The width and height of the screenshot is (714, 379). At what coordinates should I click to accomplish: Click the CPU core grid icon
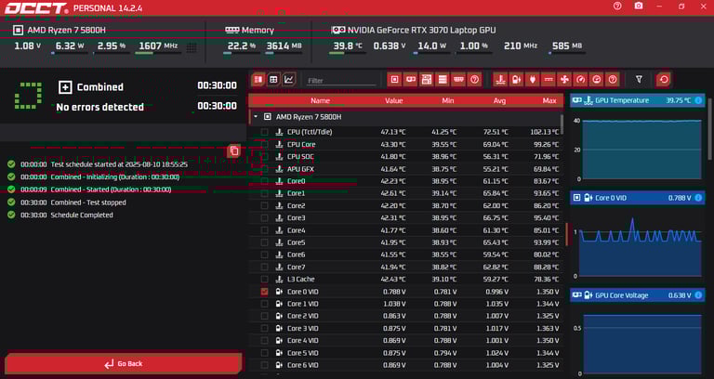point(192,47)
